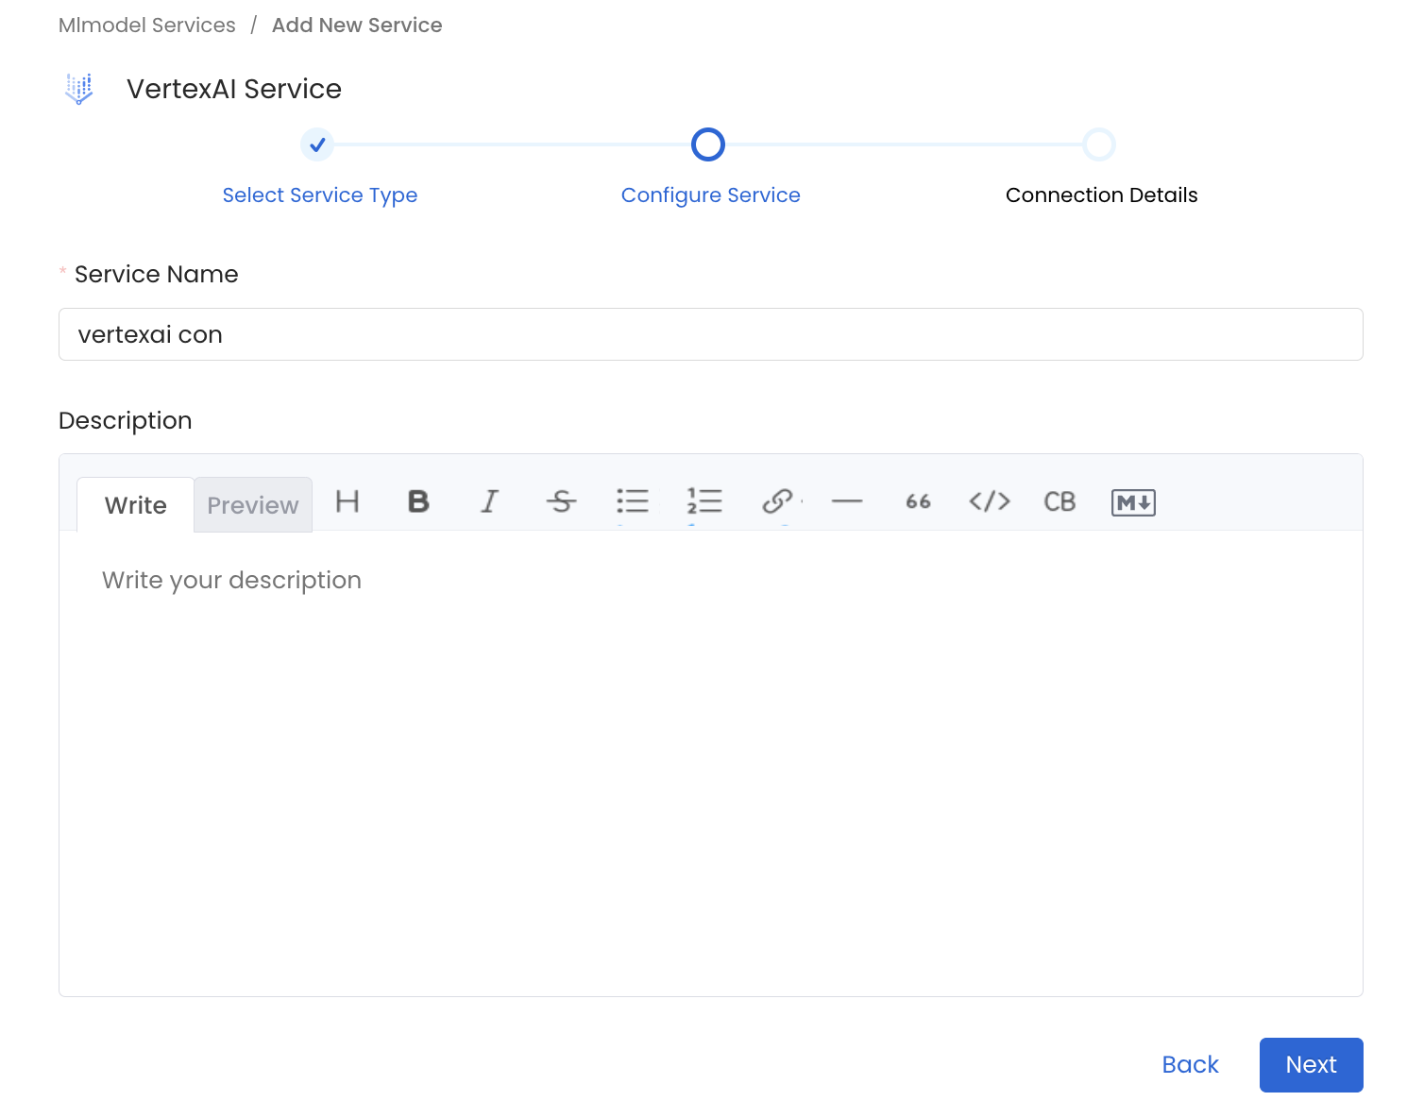
Task: Insert a hyperlink with link icon
Action: point(776,501)
